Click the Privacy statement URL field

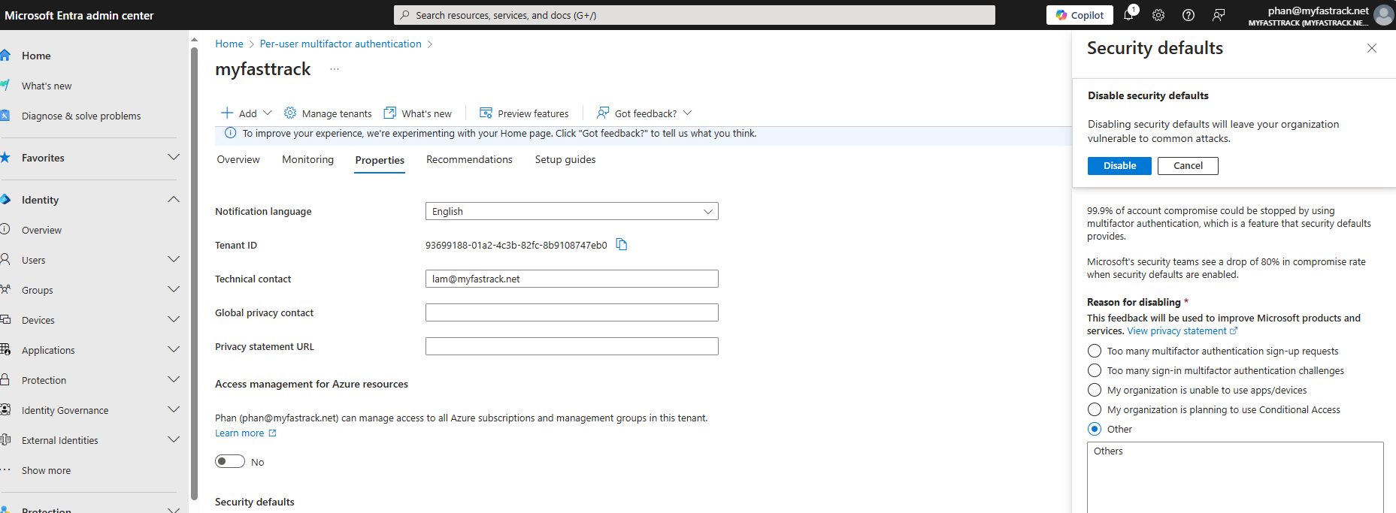pos(571,346)
